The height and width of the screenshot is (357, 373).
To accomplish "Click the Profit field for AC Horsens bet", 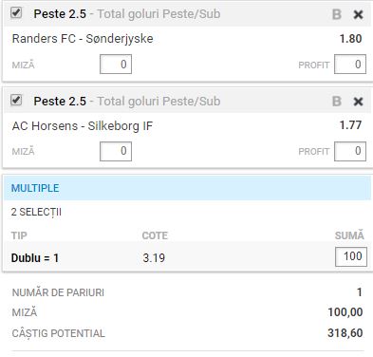I will click(350, 151).
